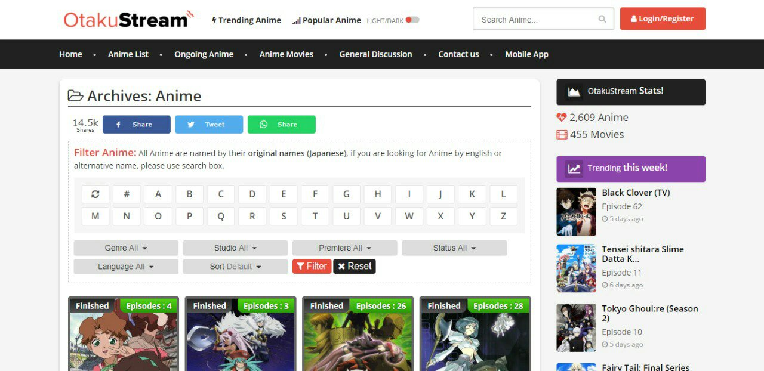The image size is (764, 371).
Task: Click the Trending Anime link
Action: (247, 20)
